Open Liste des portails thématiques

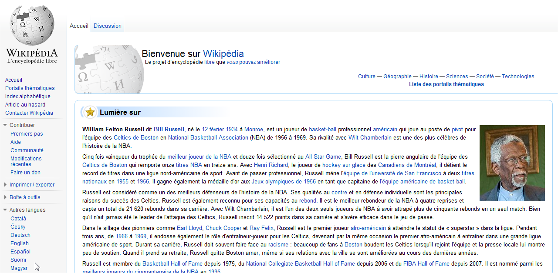tap(446, 84)
